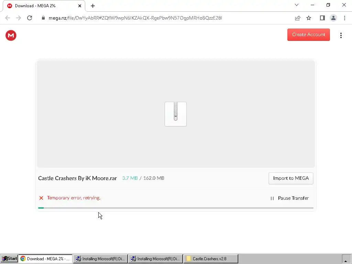This screenshot has width=352, height=264.
Task: Open Chrome three-dot menu
Action: pyautogui.click(x=344, y=18)
